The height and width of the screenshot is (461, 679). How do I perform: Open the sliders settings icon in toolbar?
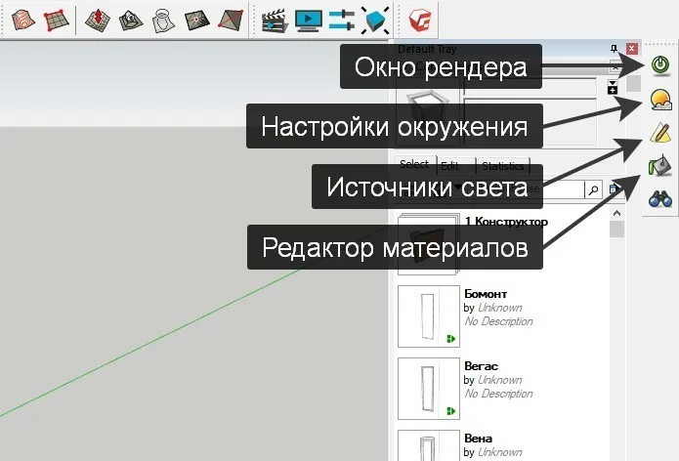coord(341,19)
